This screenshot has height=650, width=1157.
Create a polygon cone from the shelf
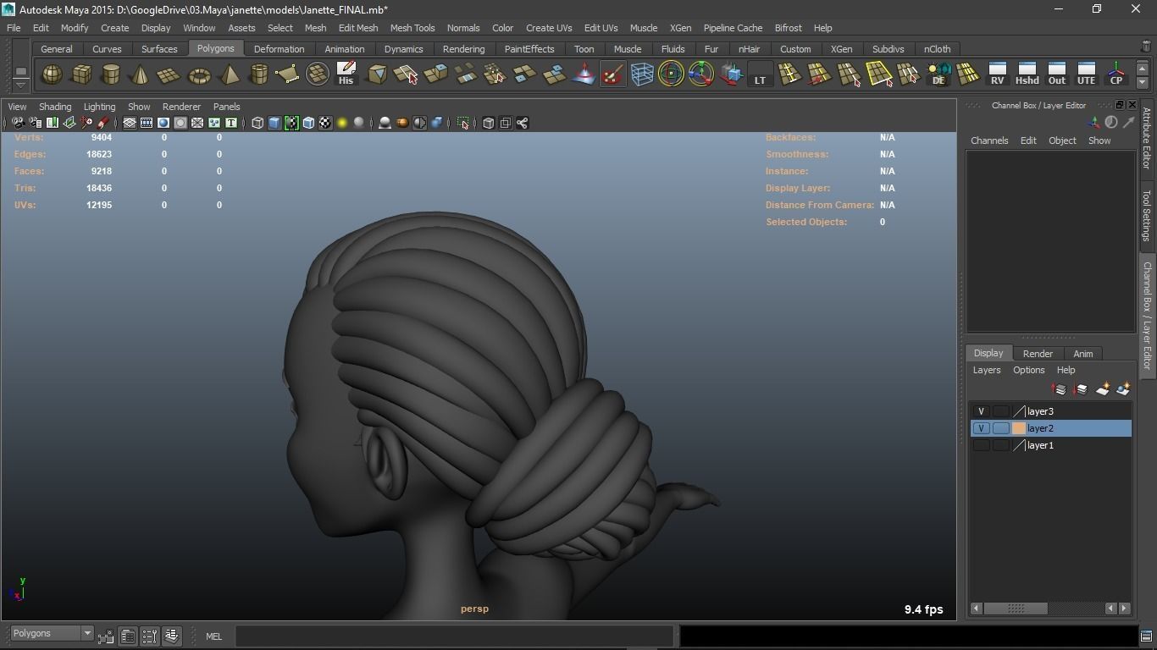coord(140,74)
